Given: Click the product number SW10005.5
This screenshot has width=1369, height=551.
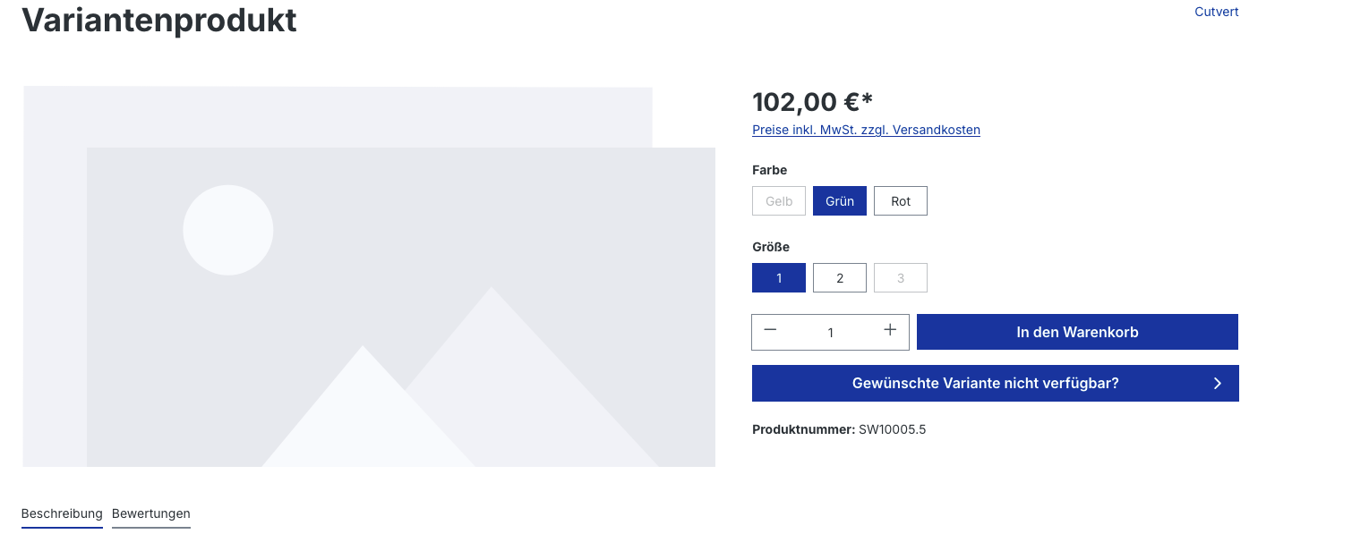Looking at the screenshot, I should [892, 429].
